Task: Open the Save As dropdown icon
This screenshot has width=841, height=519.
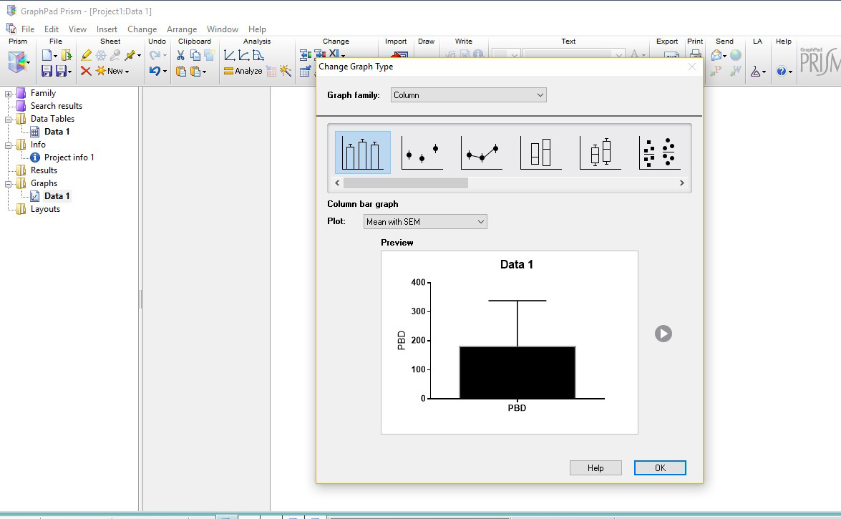Action: 64,71
